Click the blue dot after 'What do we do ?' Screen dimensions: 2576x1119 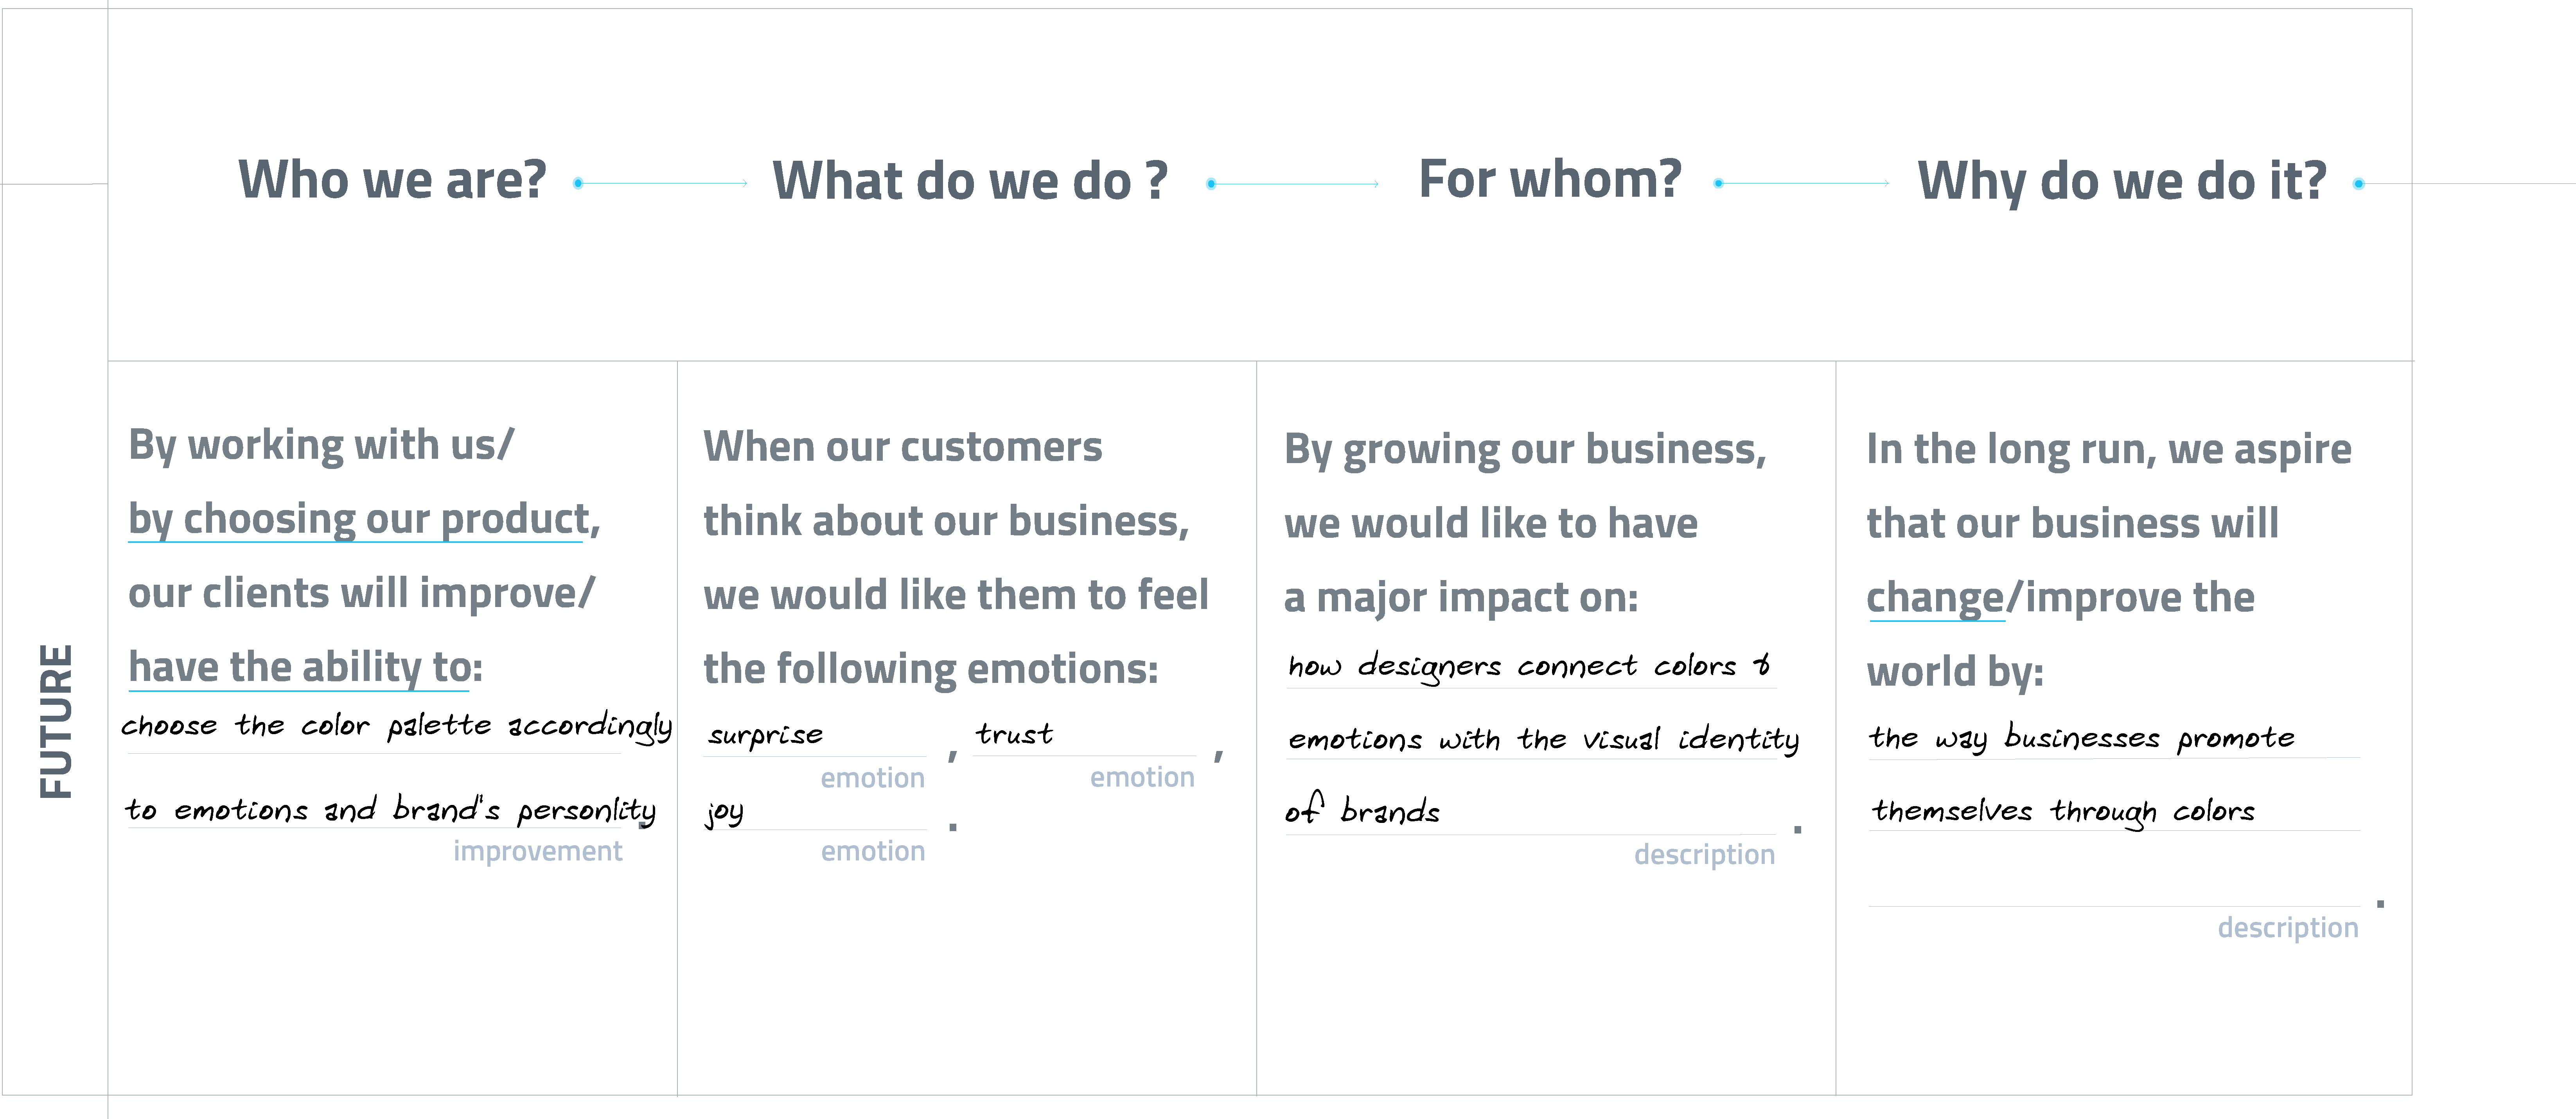coord(1211,183)
